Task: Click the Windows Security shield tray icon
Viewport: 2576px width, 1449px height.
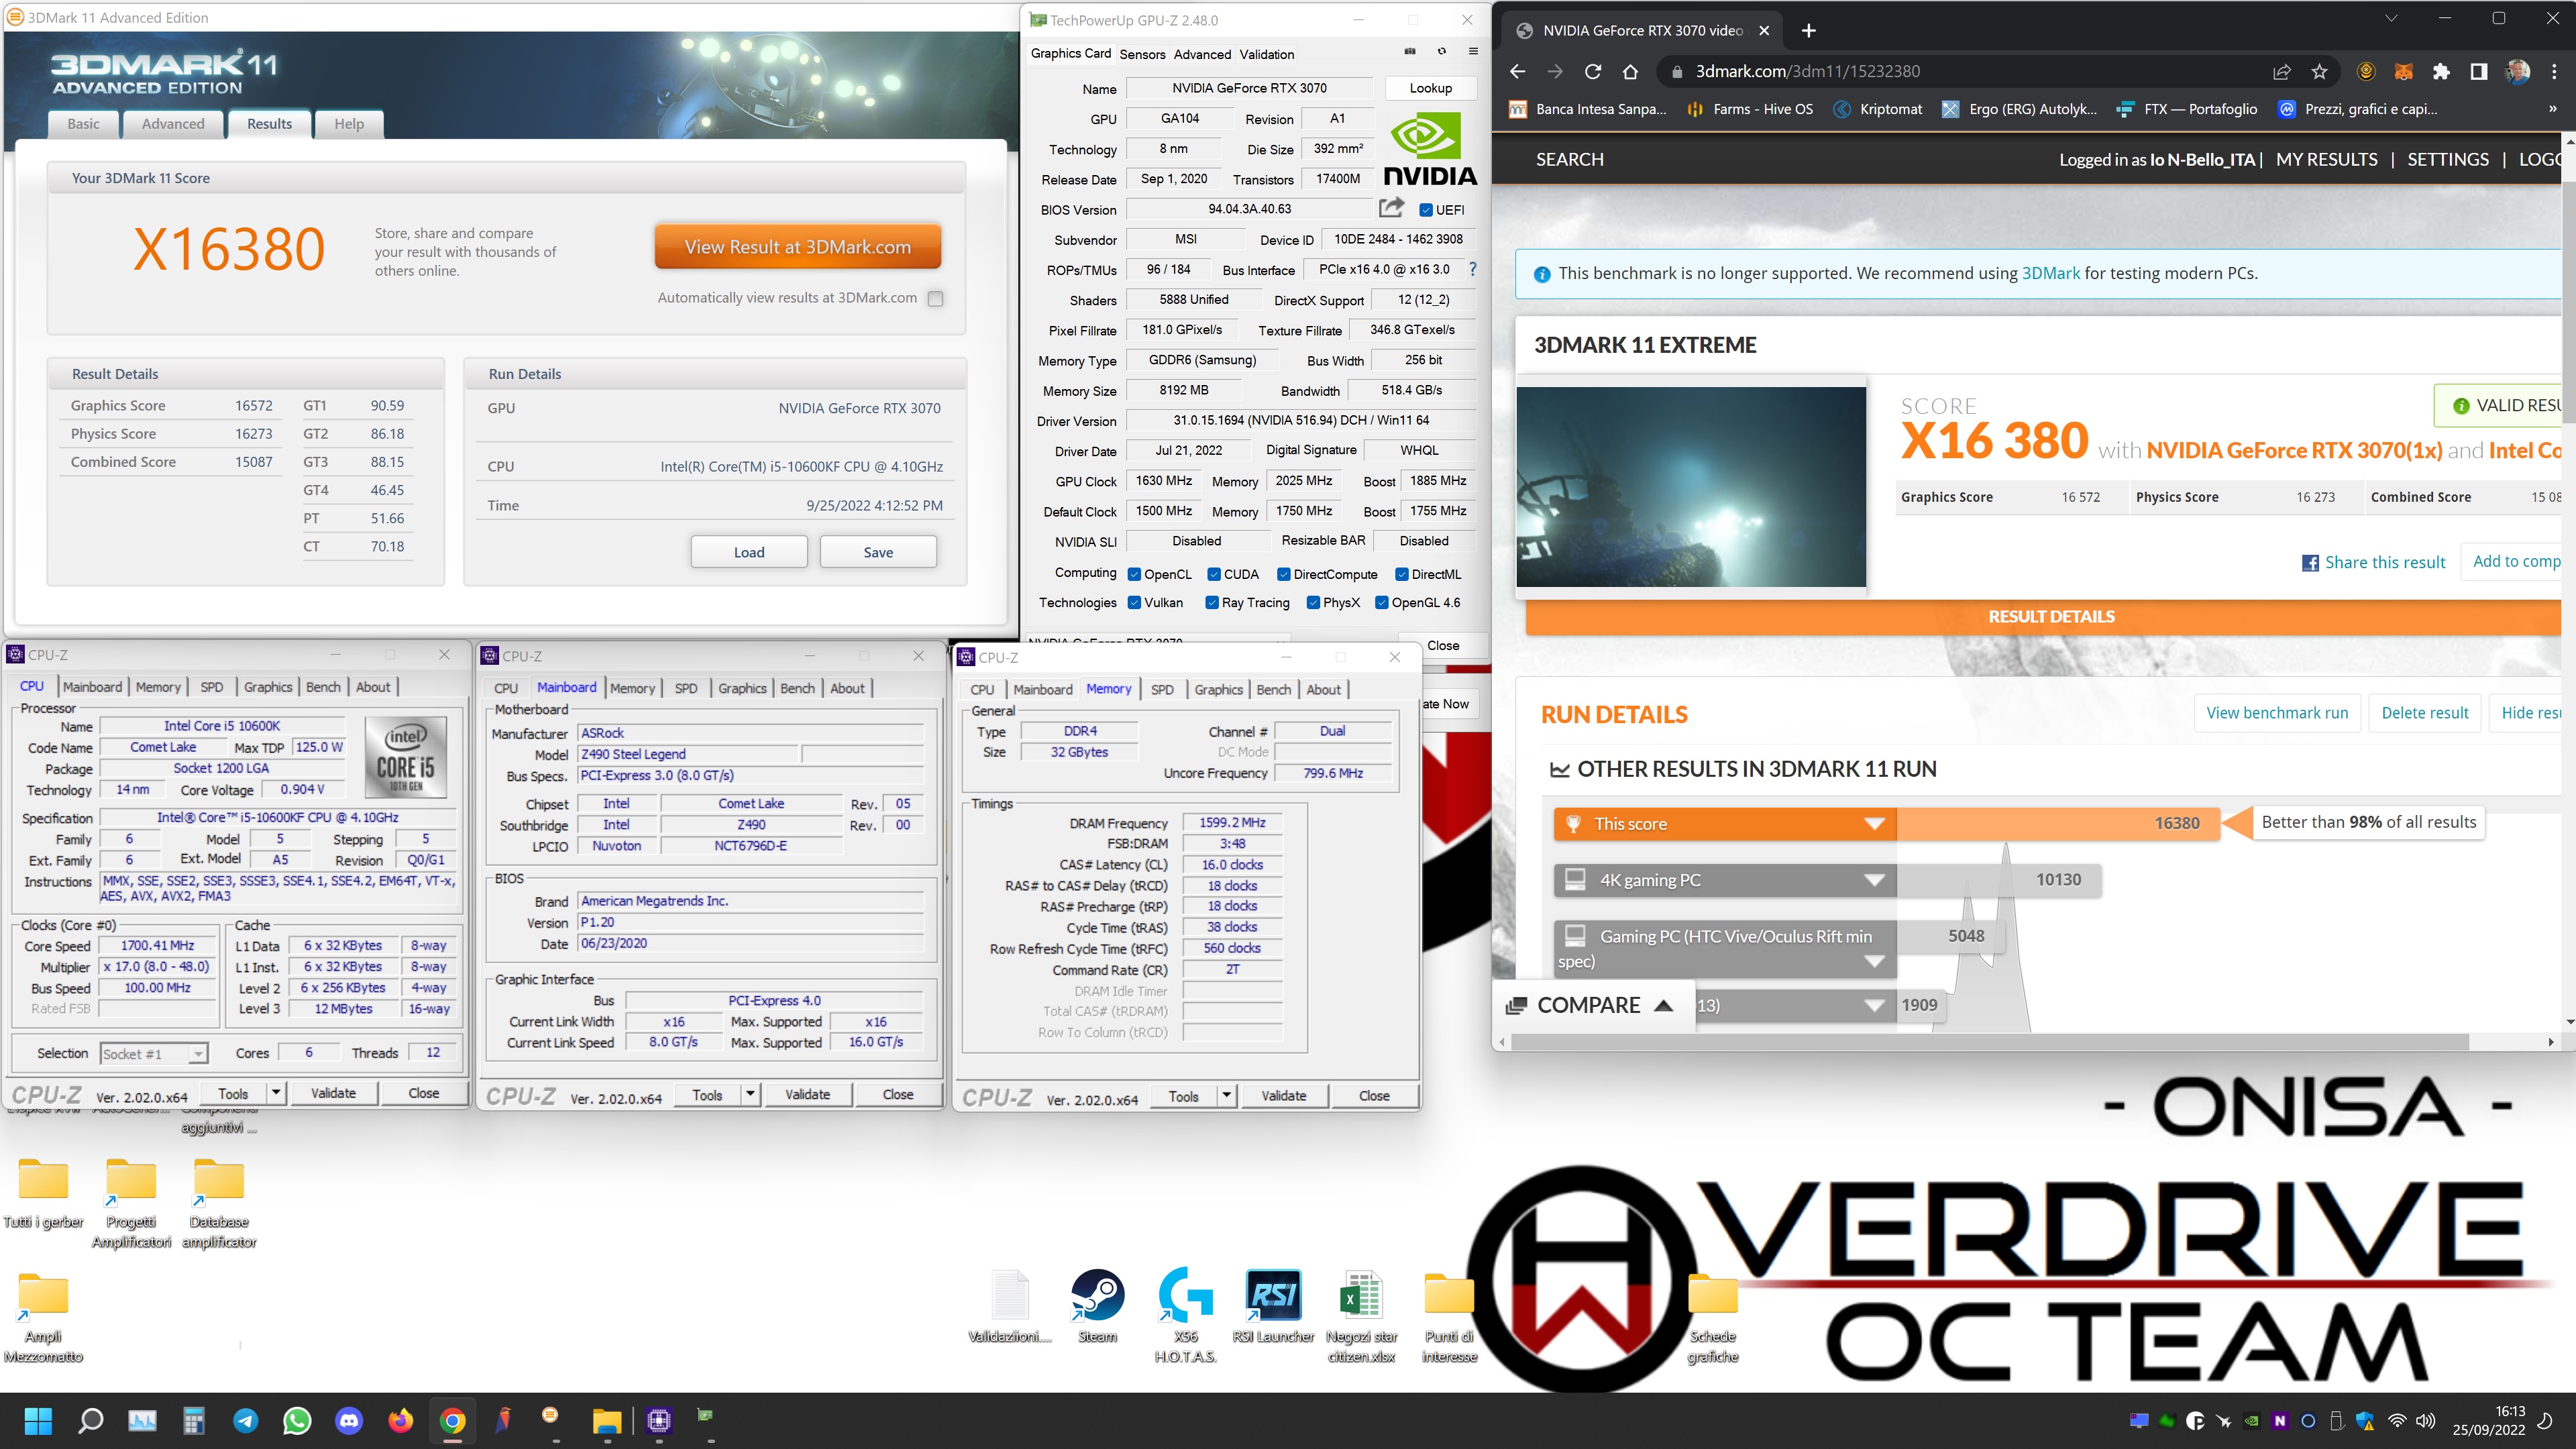Action: point(2365,1421)
